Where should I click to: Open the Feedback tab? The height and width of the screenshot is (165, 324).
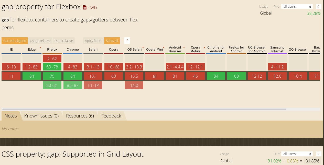click(x=111, y=116)
